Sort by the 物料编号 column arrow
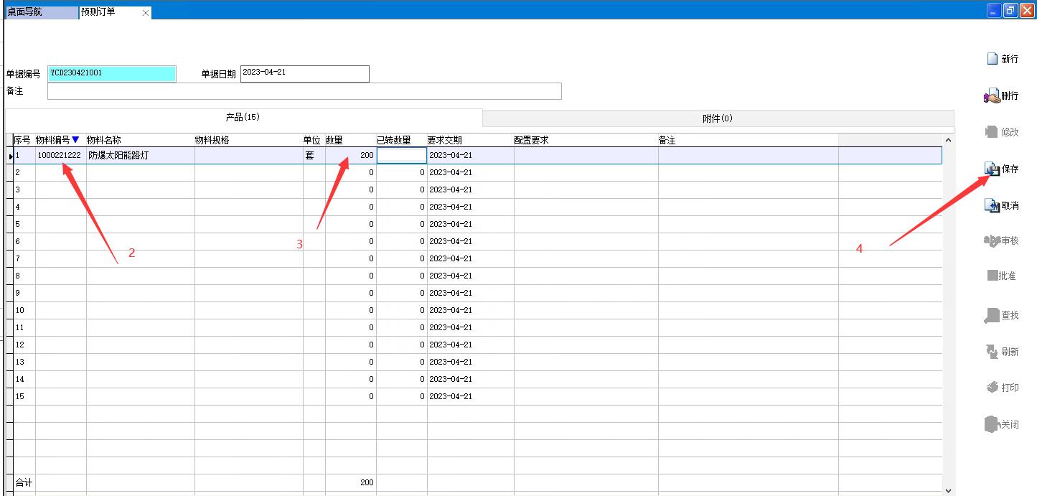Screen dimensions: 1037x496 coord(75,140)
